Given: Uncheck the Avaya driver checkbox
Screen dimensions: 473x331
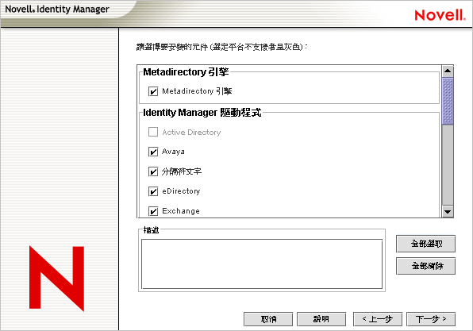Looking at the screenshot, I should (x=153, y=152).
